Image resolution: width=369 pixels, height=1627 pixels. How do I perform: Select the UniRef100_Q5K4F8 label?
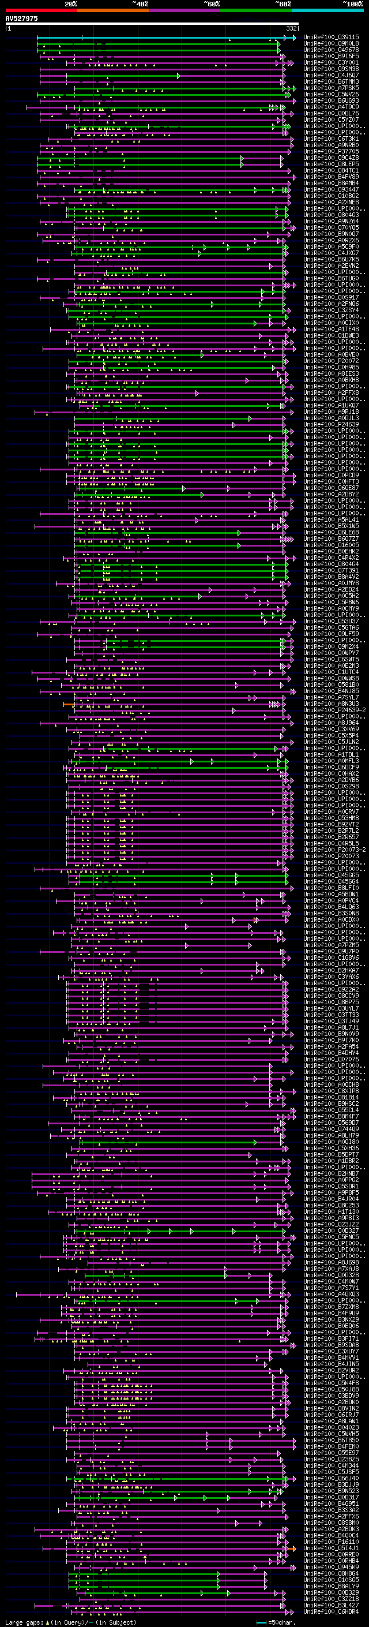point(331,1383)
